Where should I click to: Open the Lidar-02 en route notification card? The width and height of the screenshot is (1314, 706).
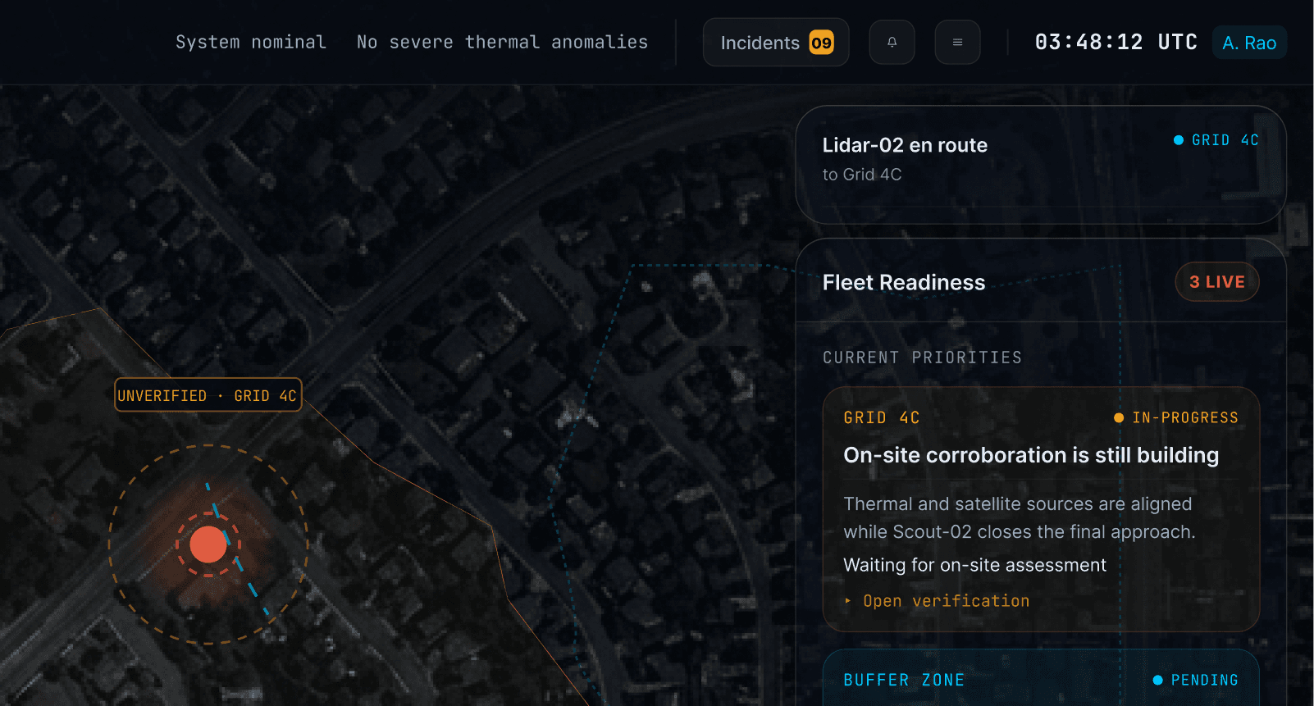pos(1041,165)
